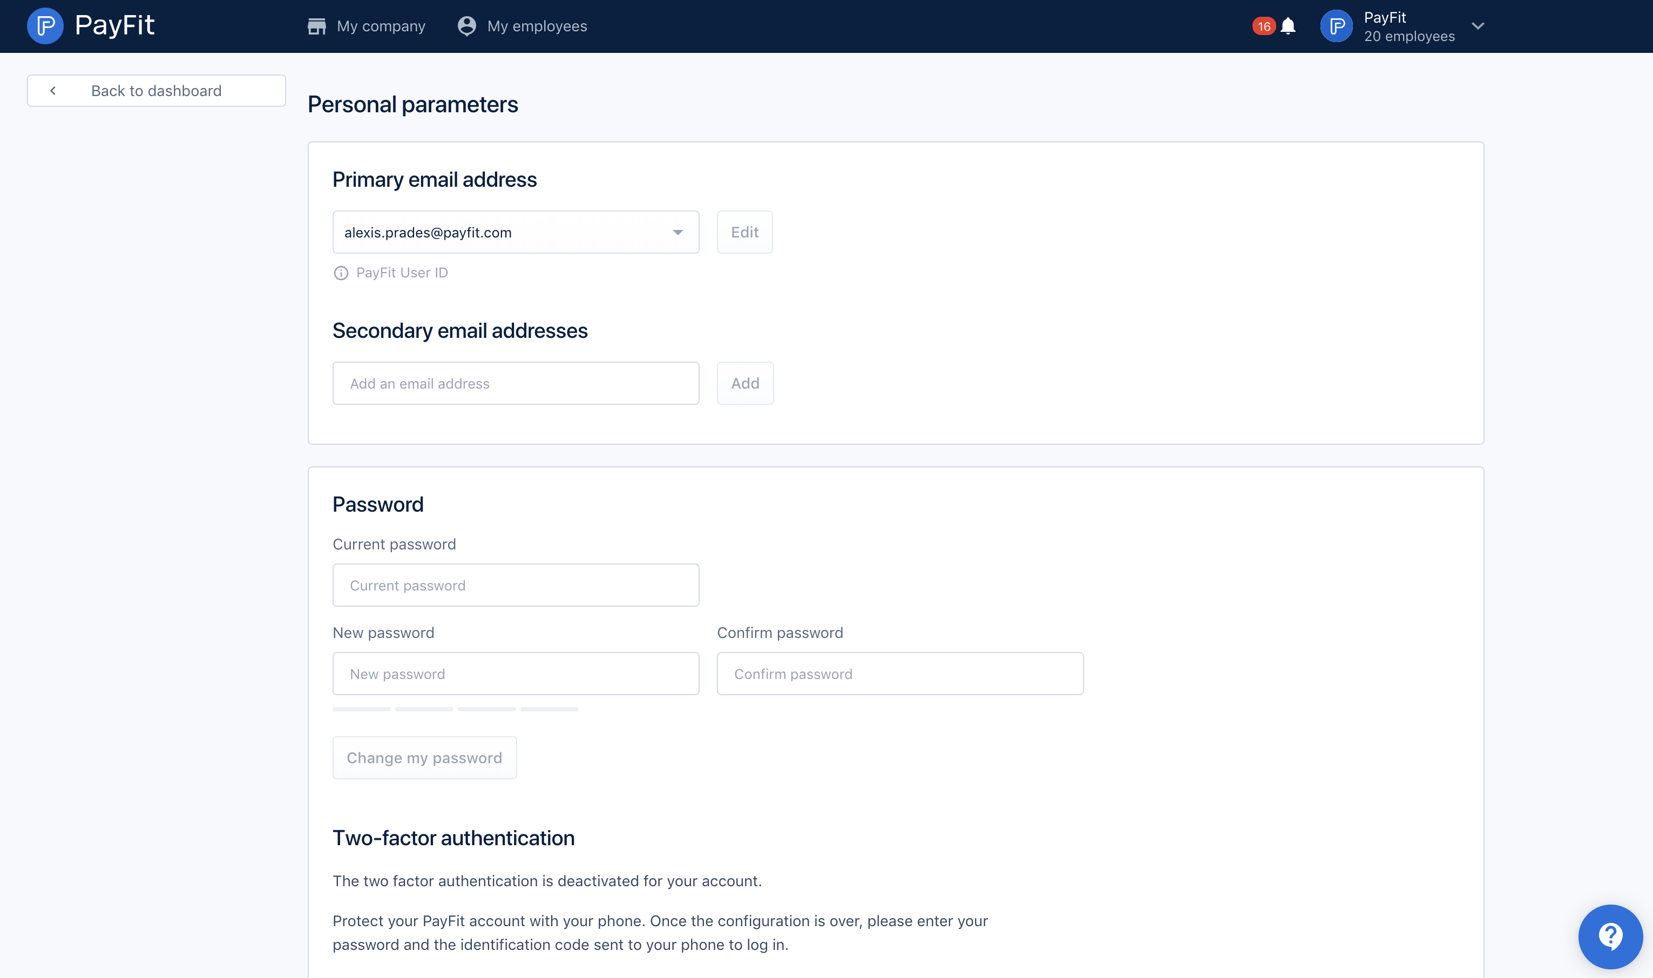Click the PayFit User ID info icon
Image resolution: width=1653 pixels, height=978 pixels.
tap(341, 273)
